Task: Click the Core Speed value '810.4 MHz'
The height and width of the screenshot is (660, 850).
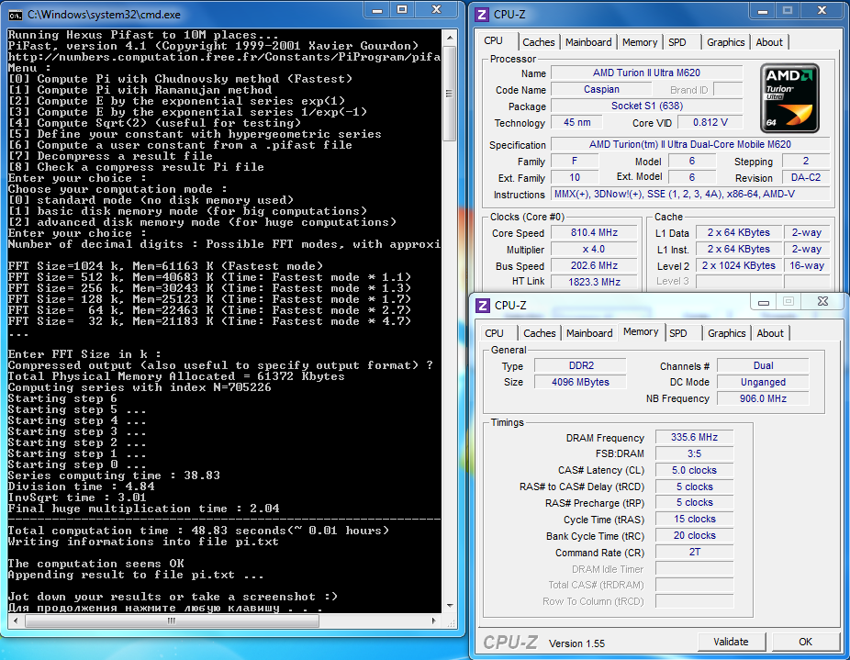Action: [594, 232]
